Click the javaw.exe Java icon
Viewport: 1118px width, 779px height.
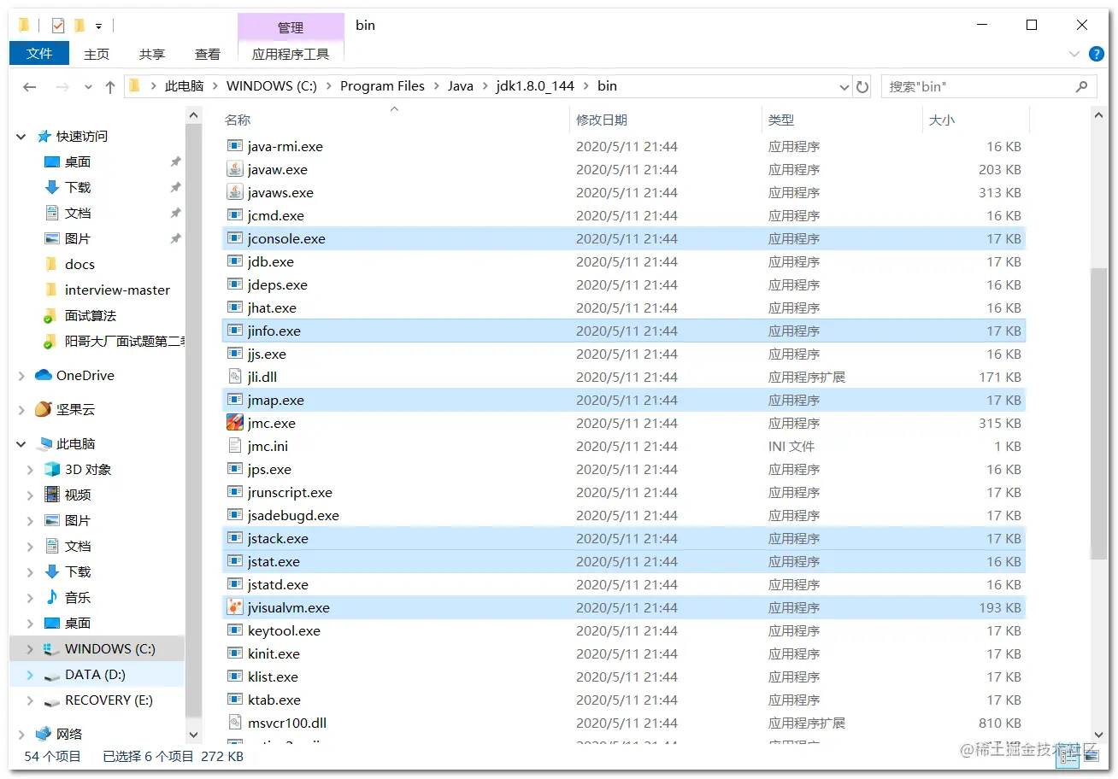pos(235,170)
